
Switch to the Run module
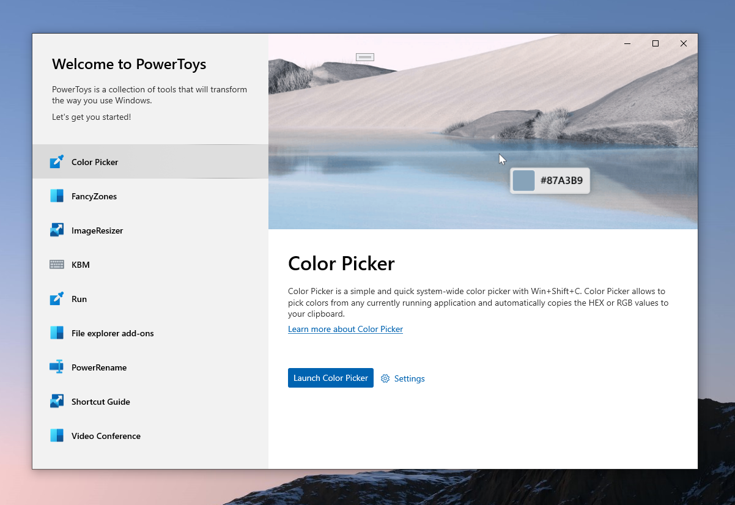point(150,299)
